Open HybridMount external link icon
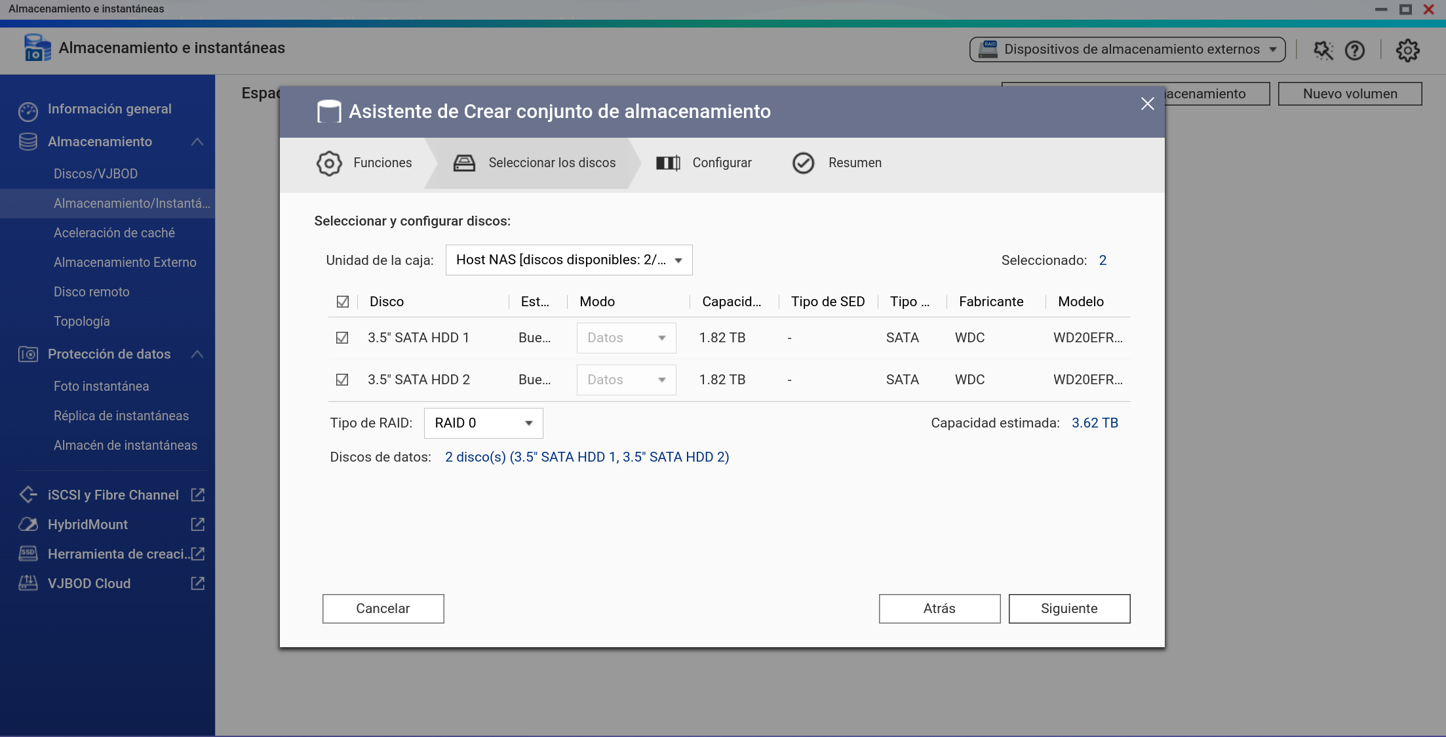Viewport: 1446px width, 737px height. pyautogui.click(x=197, y=525)
